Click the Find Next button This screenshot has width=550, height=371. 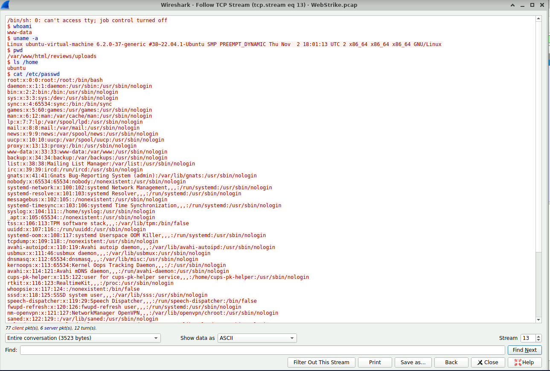(524, 350)
